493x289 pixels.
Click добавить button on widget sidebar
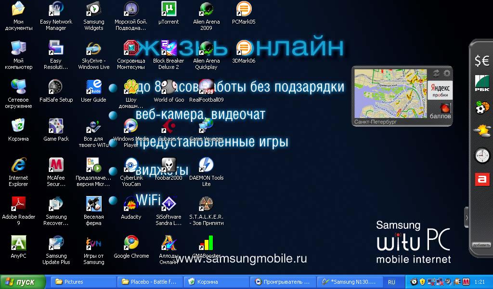[x=481, y=245]
